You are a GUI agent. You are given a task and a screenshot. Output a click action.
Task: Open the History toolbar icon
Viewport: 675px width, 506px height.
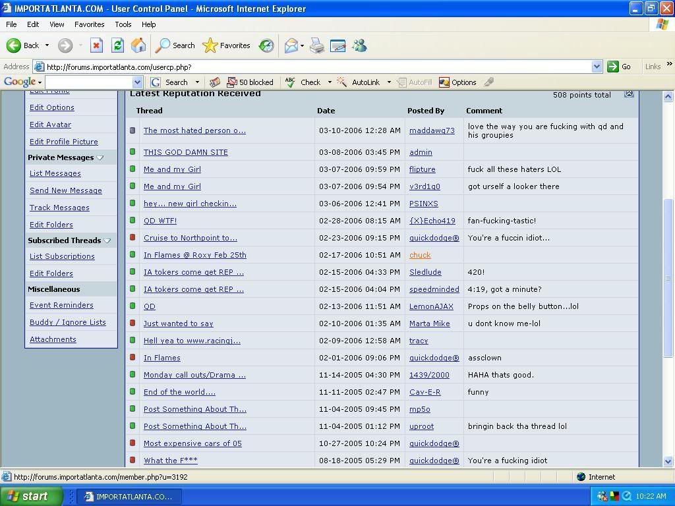point(266,45)
